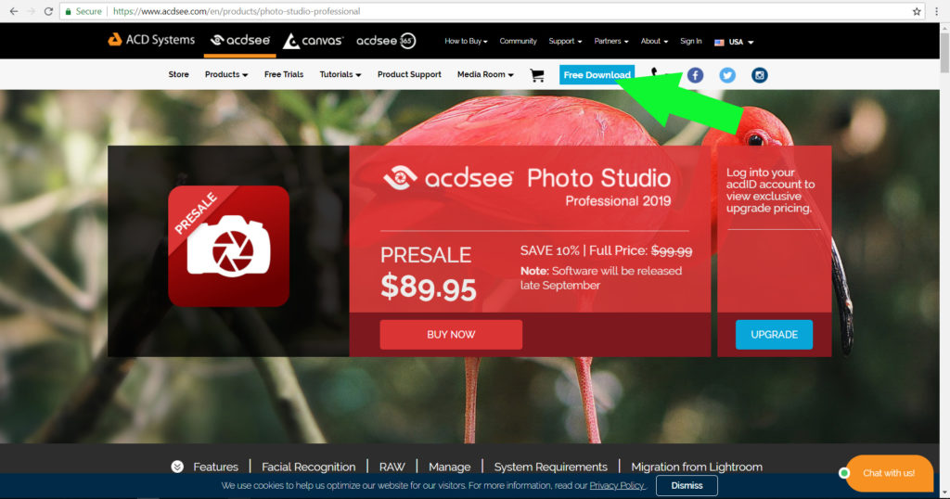Viewport: 950px width, 499px height.
Task: Open Product Support page
Action: (409, 74)
